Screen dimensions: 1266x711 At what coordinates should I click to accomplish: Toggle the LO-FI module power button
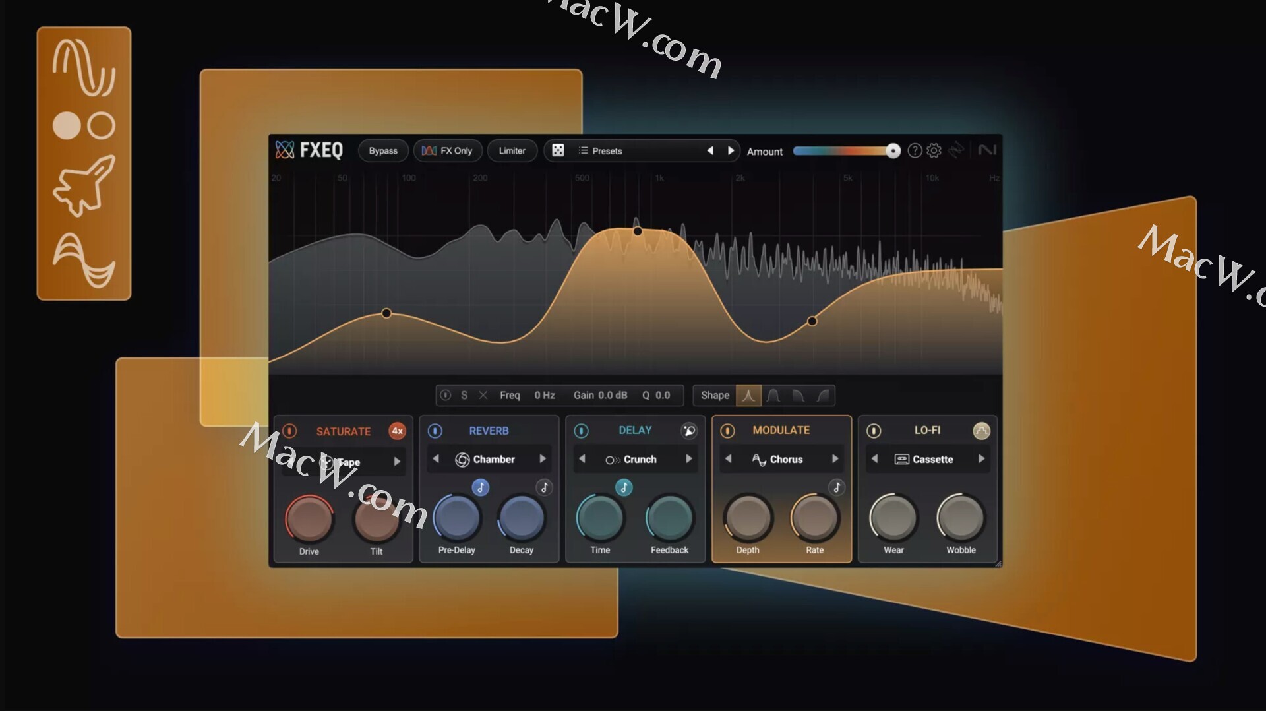click(874, 431)
